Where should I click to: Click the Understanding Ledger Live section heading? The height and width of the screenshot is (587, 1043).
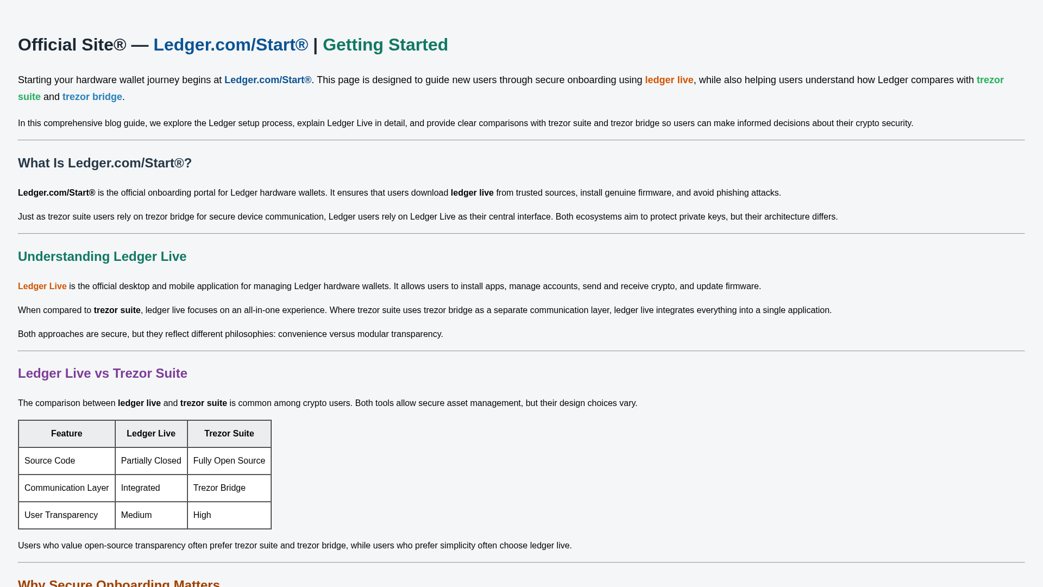pyautogui.click(x=102, y=257)
